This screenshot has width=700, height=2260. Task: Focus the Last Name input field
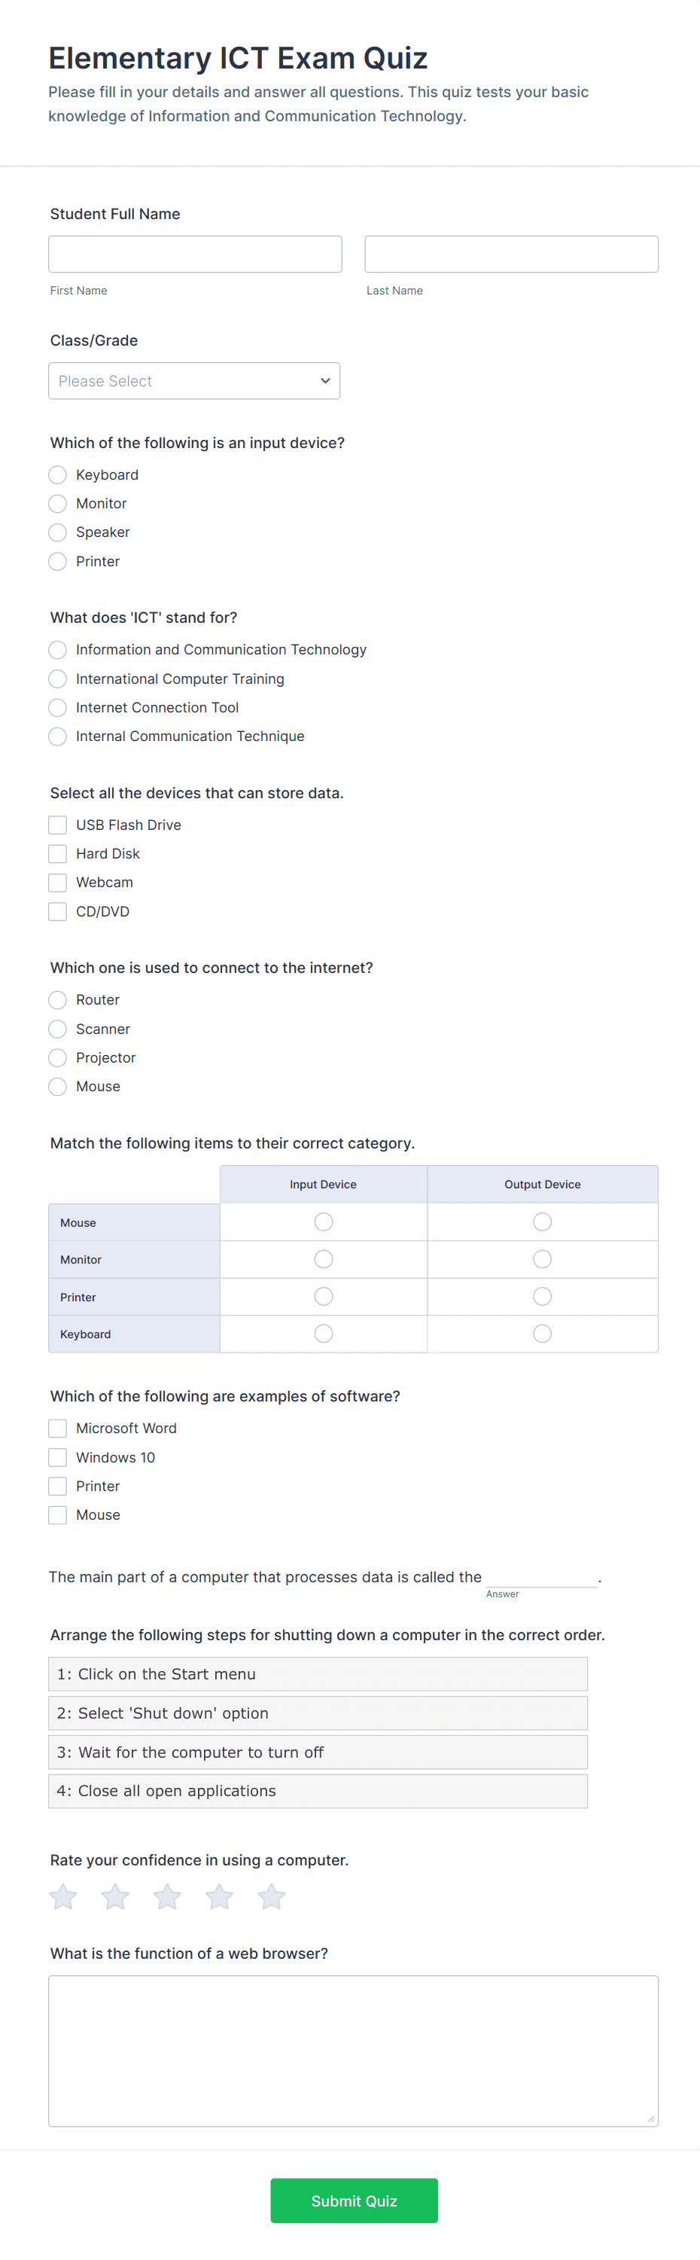click(x=511, y=254)
